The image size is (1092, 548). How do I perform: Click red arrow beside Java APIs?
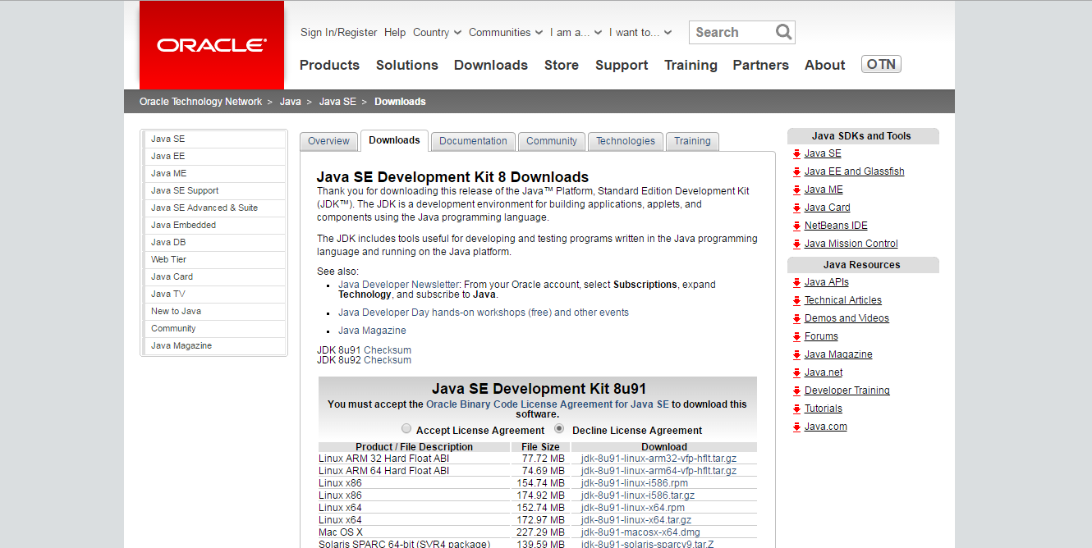tap(796, 282)
